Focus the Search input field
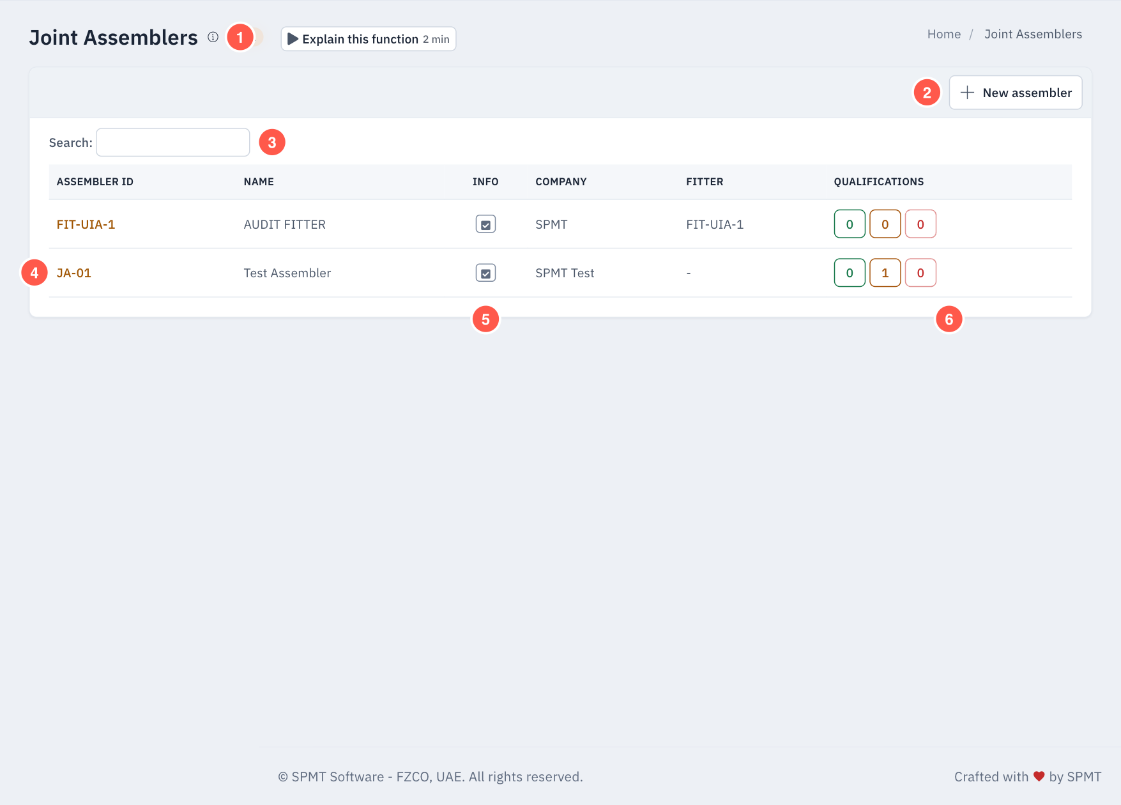 point(173,142)
